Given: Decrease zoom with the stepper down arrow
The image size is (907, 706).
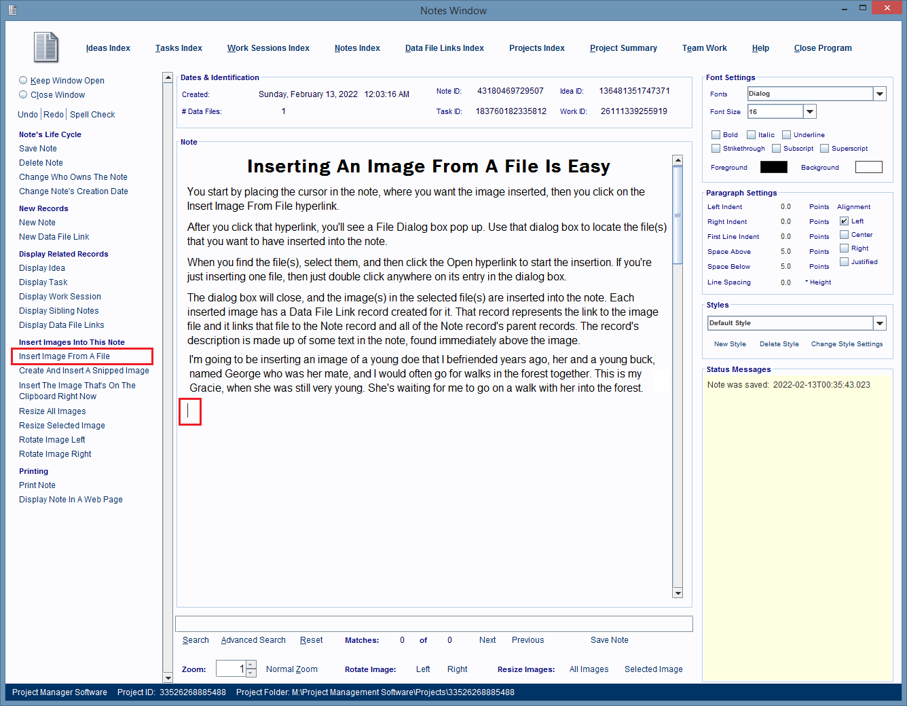Looking at the screenshot, I should coord(251,673).
